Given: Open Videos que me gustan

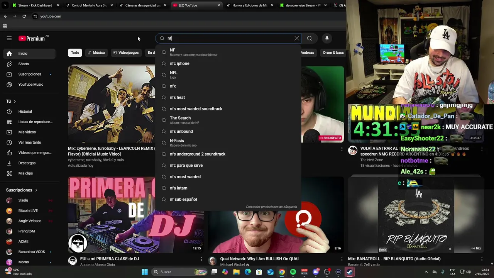Looking at the screenshot, I should (29, 153).
